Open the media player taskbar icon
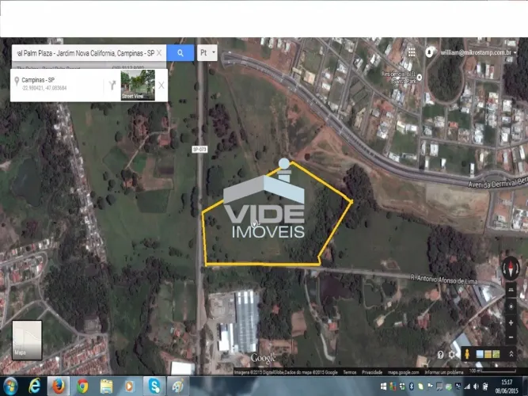 [130, 386]
